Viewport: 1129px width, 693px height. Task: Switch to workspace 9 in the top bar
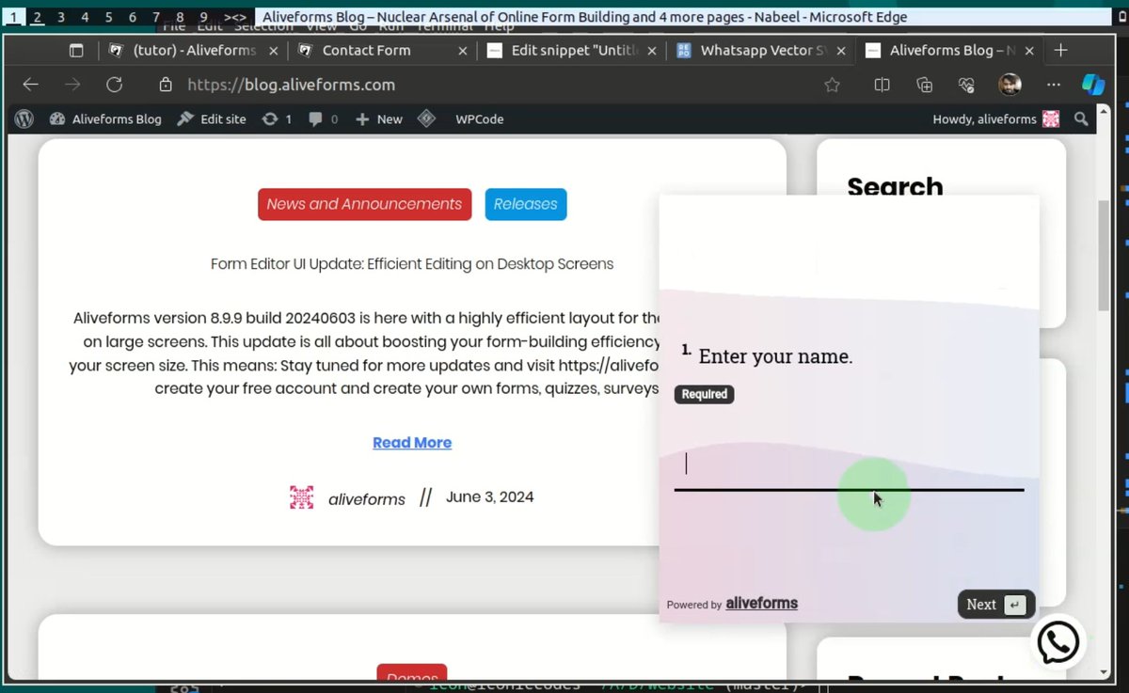point(203,17)
